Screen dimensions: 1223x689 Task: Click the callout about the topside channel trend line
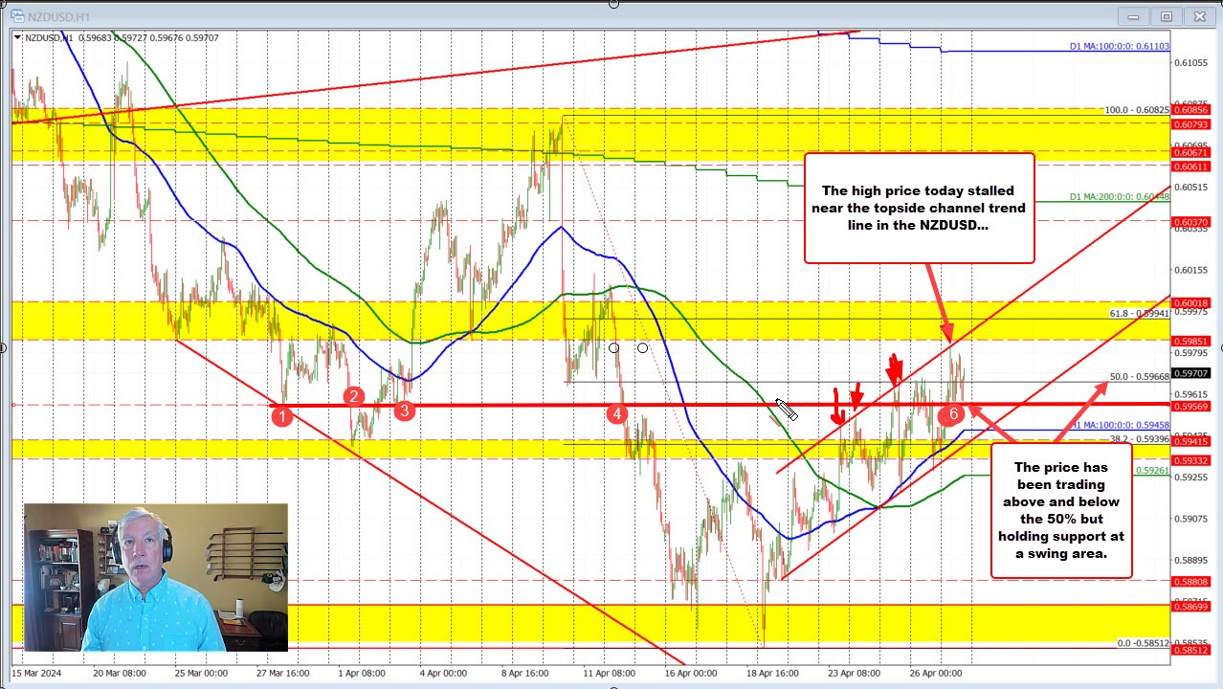pos(918,208)
